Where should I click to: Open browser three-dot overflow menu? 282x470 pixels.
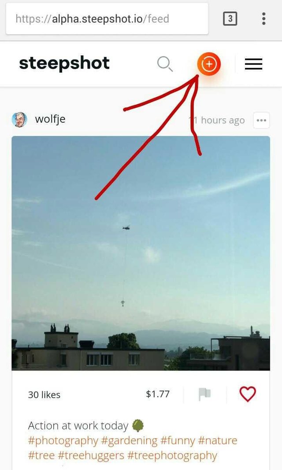(263, 18)
